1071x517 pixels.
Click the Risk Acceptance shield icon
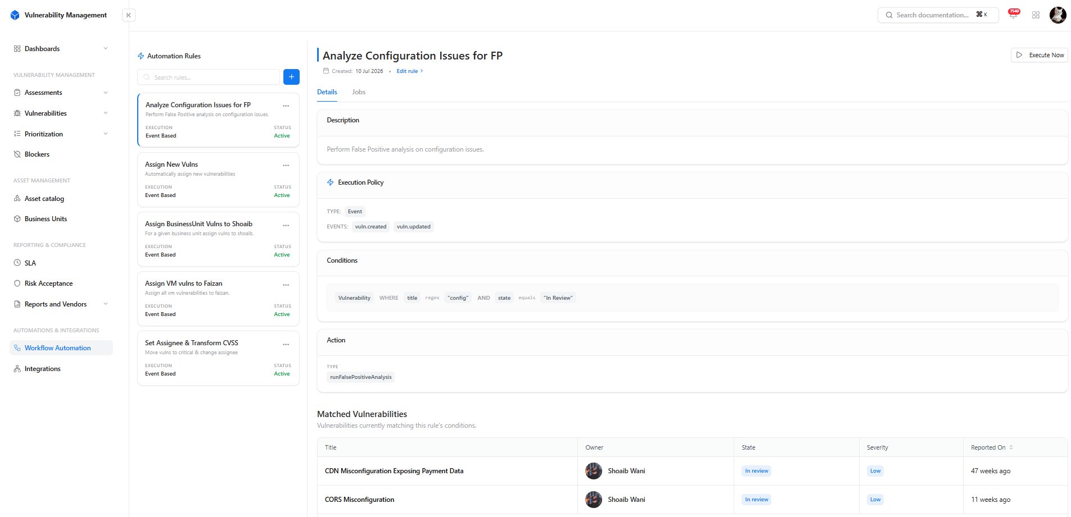point(17,283)
